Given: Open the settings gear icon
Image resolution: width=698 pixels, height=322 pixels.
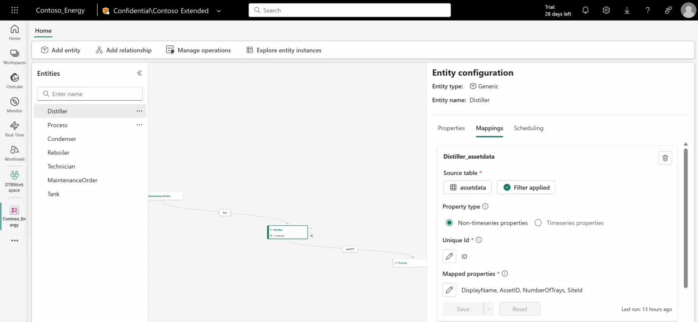Looking at the screenshot, I should (606, 10).
